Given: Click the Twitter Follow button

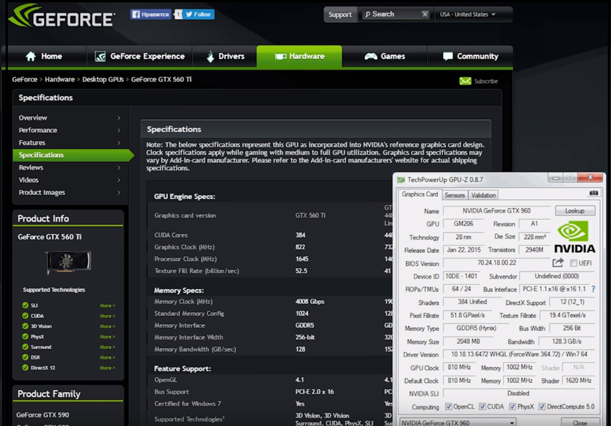Looking at the screenshot, I should coord(199,14).
